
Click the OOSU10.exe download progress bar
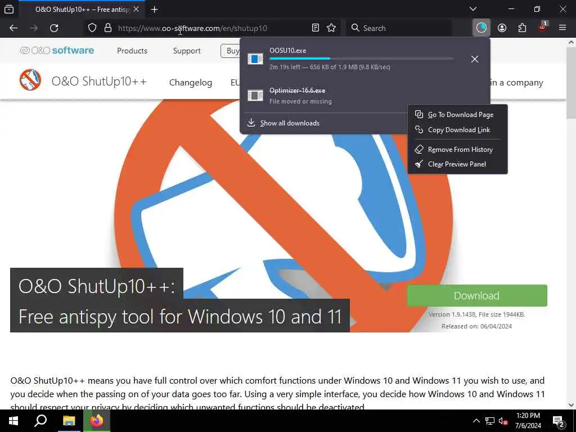point(361,58)
